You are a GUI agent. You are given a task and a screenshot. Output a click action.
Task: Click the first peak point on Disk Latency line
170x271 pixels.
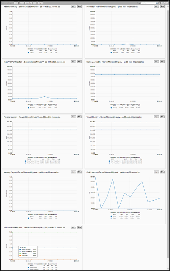coord(113,179)
